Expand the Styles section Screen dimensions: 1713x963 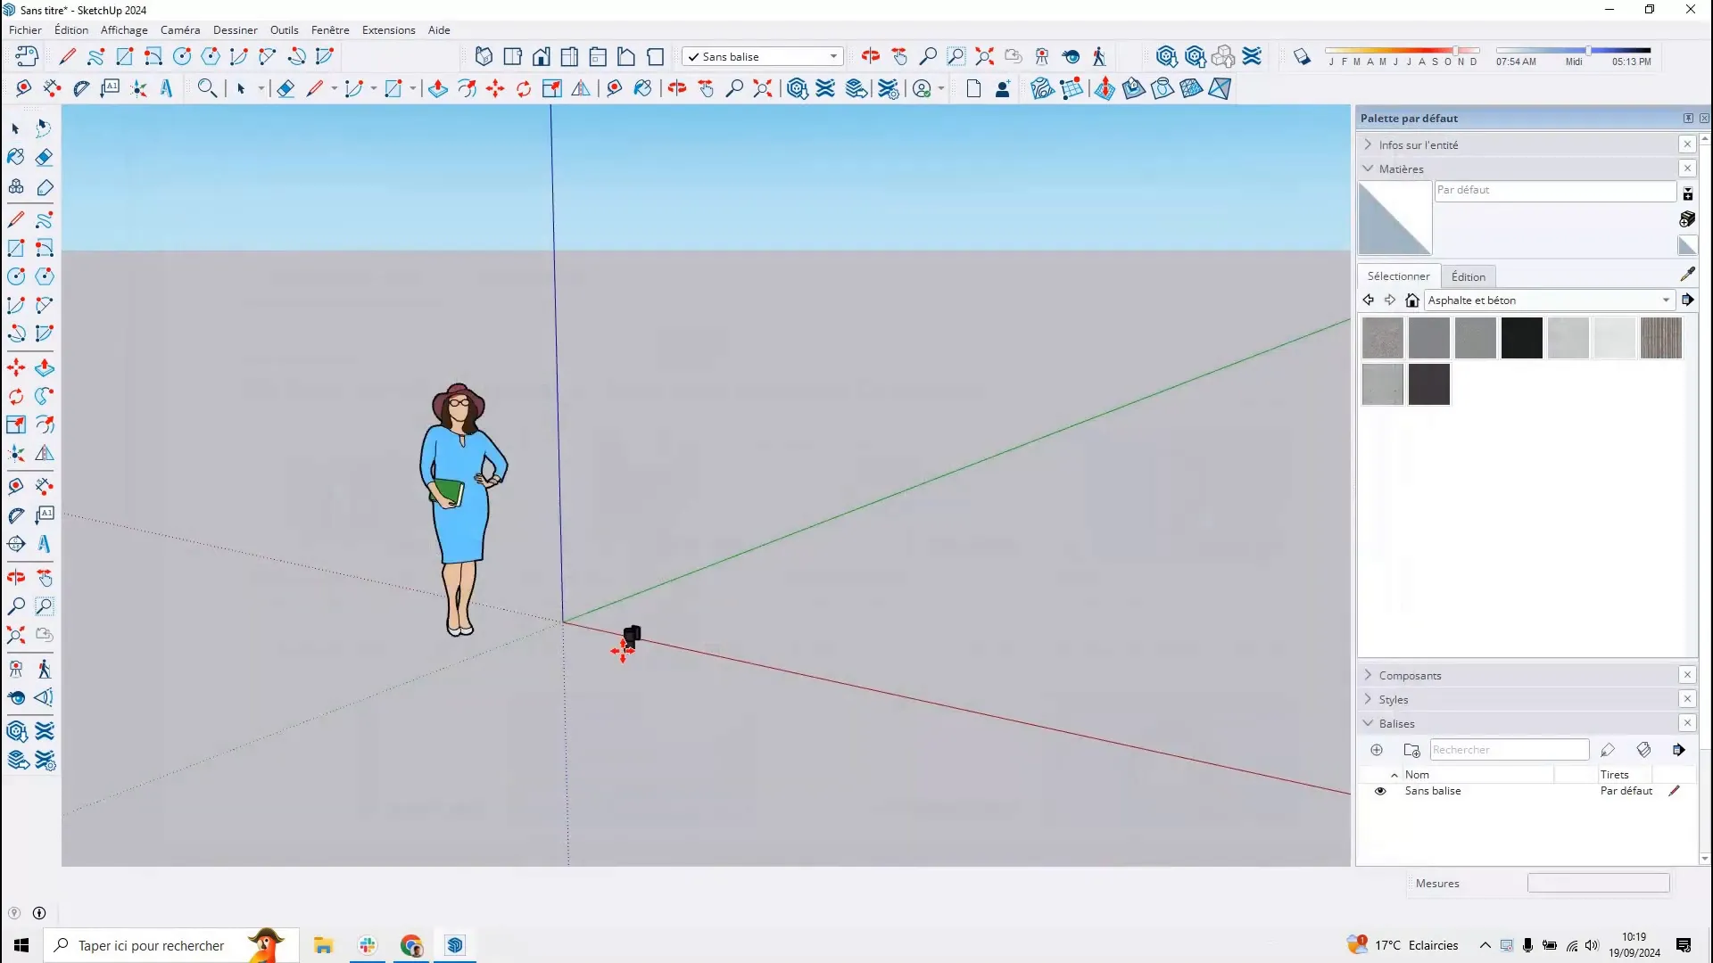tap(1368, 699)
